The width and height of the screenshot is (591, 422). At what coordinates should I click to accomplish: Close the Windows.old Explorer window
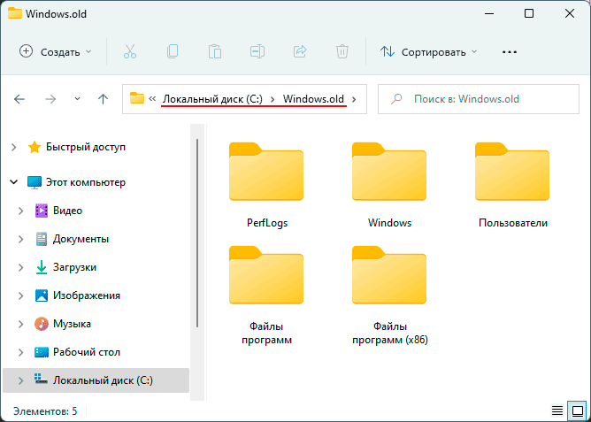(570, 13)
